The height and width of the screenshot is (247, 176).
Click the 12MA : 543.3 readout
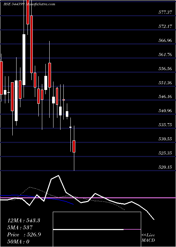coord(24,221)
